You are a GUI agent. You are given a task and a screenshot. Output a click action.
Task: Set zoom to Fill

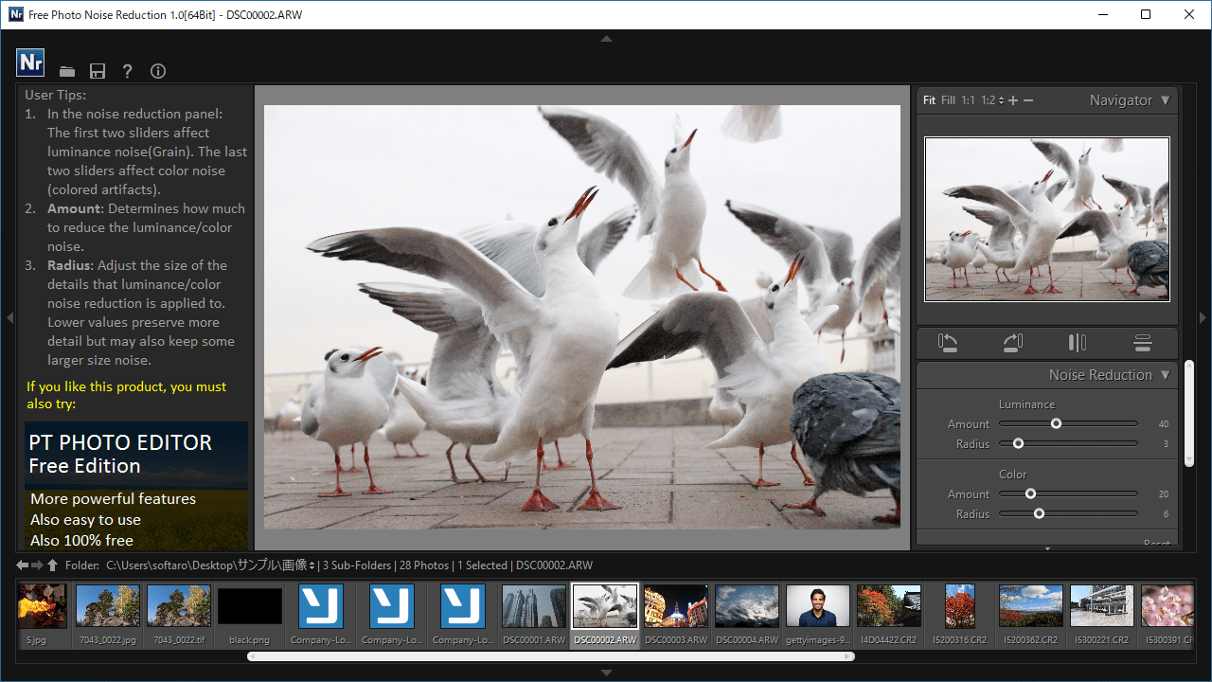948,100
